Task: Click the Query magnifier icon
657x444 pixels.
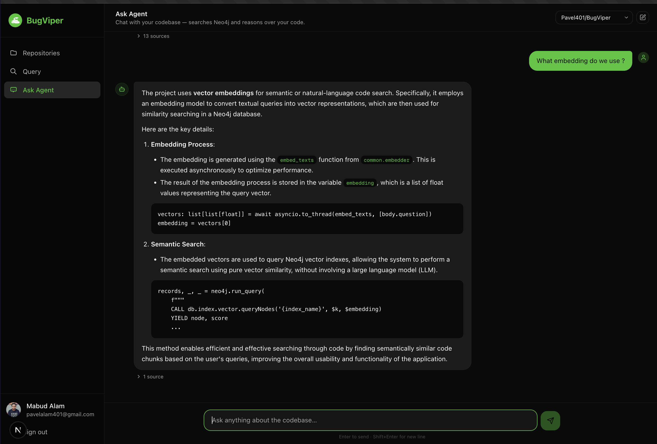Action: (x=14, y=71)
